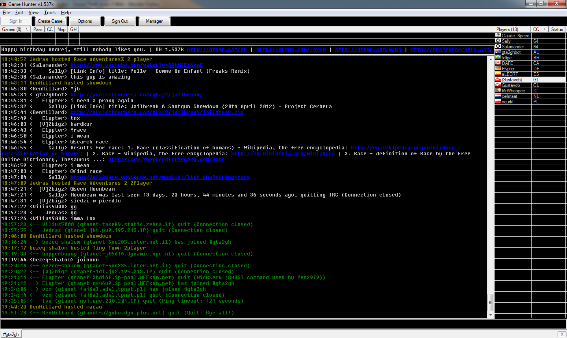This screenshot has height=338, width=567.
Task: Sort players by the Players (13) header
Action: pos(513,29)
